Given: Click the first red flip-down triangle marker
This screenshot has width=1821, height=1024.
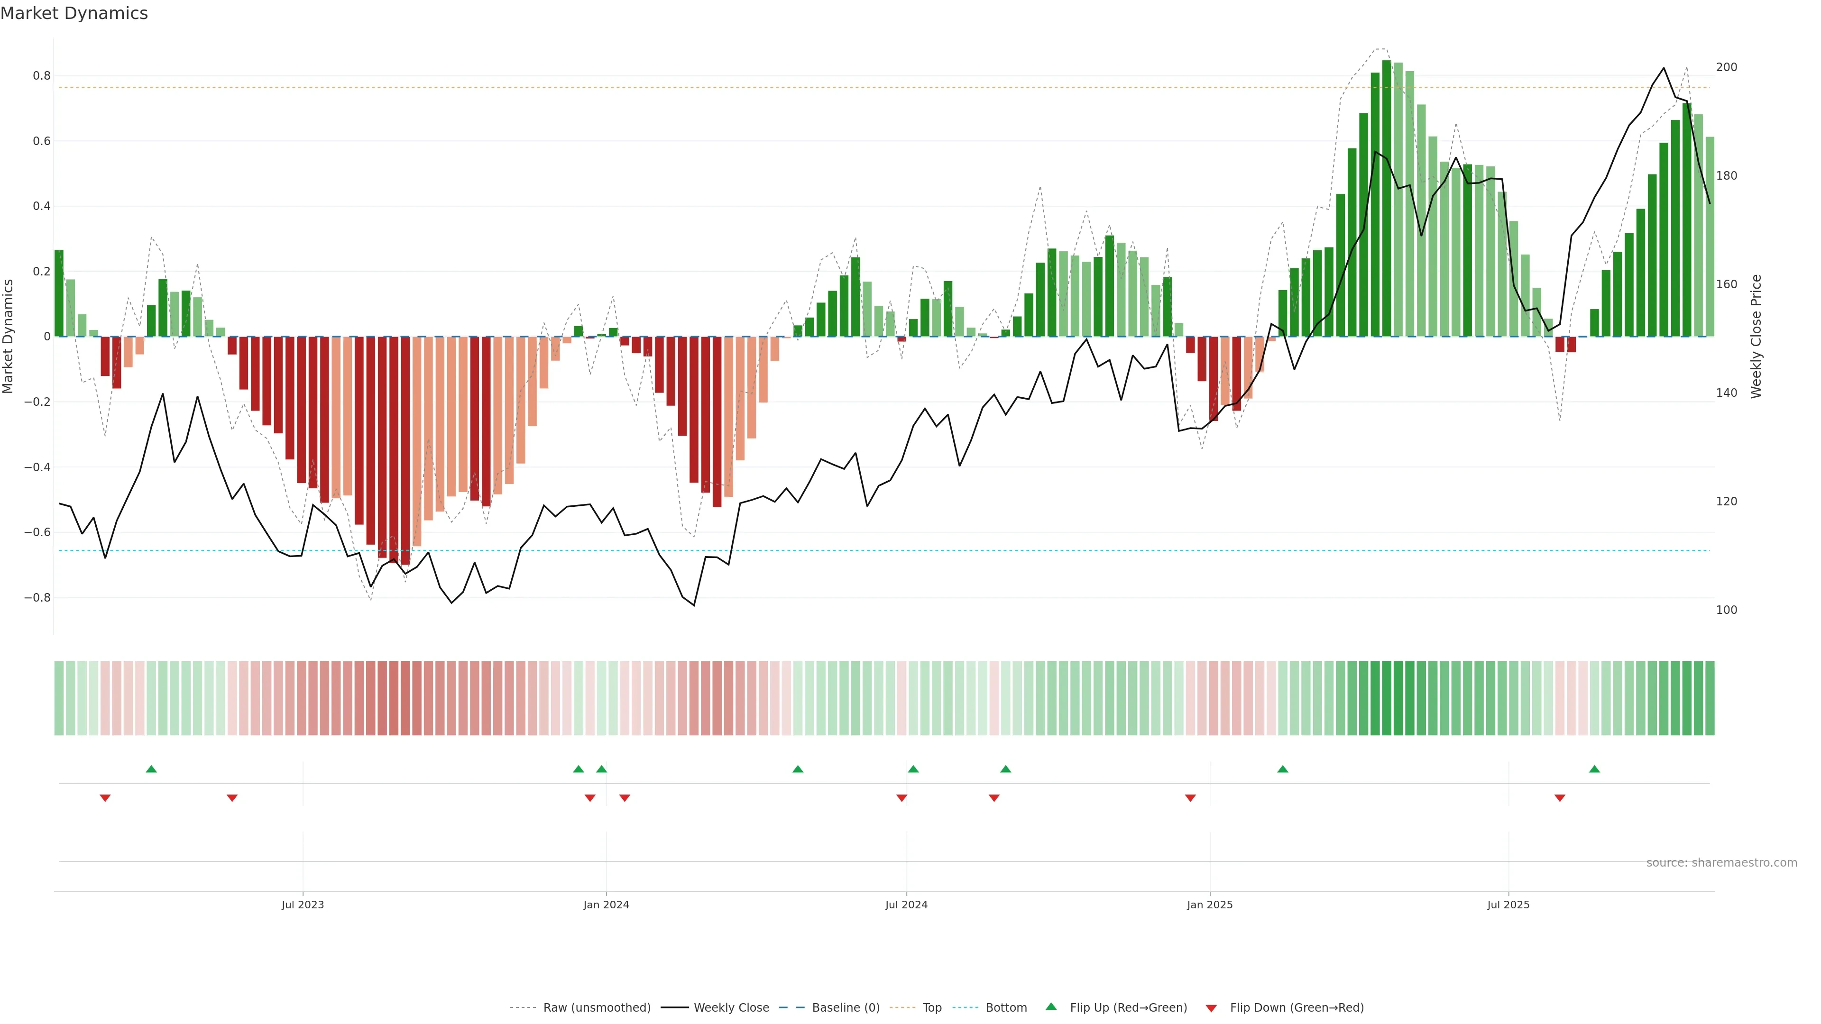Looking at the screenshot, I should [105, 798].
